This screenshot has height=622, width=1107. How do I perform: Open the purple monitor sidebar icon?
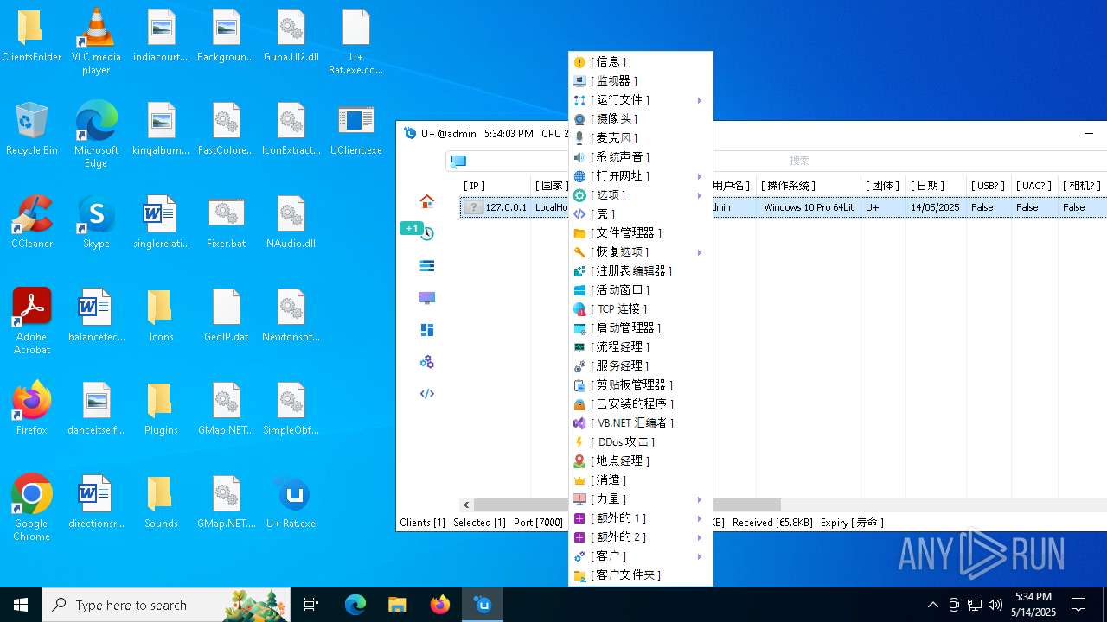[x=426, y=298]
